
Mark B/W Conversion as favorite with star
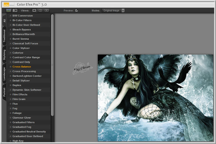(x=10, y=16)
